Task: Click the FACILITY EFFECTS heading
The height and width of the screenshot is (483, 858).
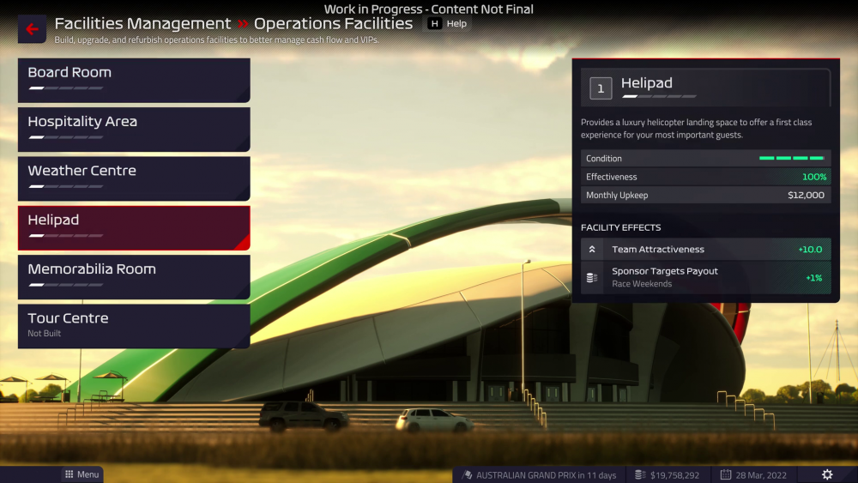Action: [620, 227]
